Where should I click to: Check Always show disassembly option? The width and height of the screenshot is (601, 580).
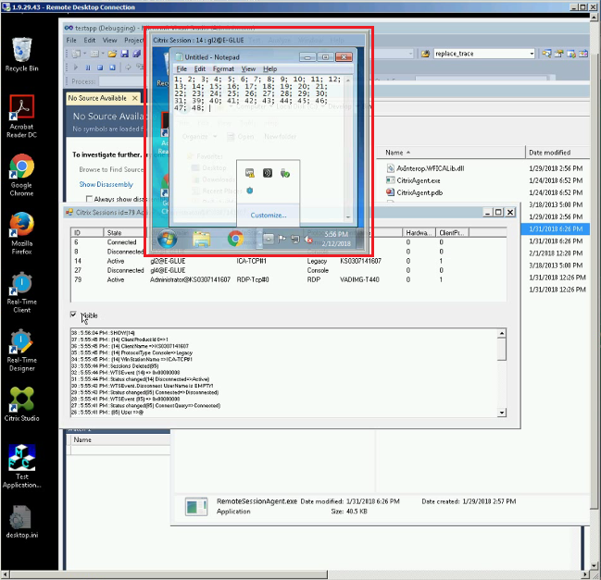pyautogui.click(x=89, y=199)
